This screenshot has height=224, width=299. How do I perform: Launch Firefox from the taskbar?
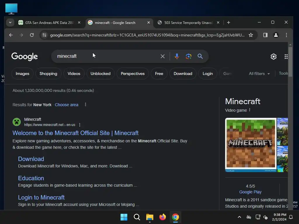point(162,217)
